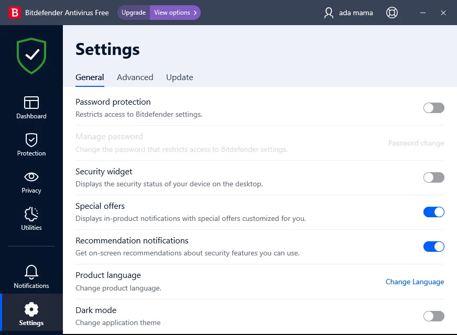Click the Bitdefender B logo

pyautogui.click(x=15, y=13)
